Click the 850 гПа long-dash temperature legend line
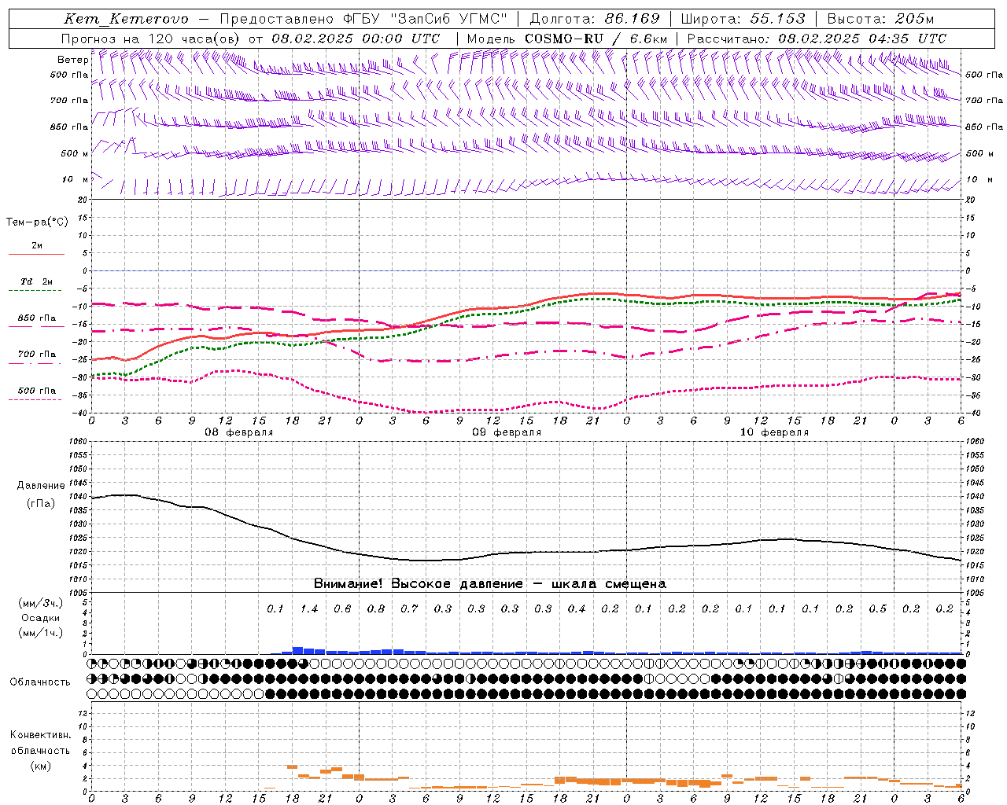Image resolution: width=1007 pixels, height=805 pixels. pos(37,326)
